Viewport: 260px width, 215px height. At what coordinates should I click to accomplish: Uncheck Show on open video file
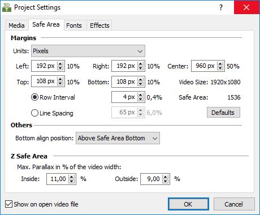(8, 204)
